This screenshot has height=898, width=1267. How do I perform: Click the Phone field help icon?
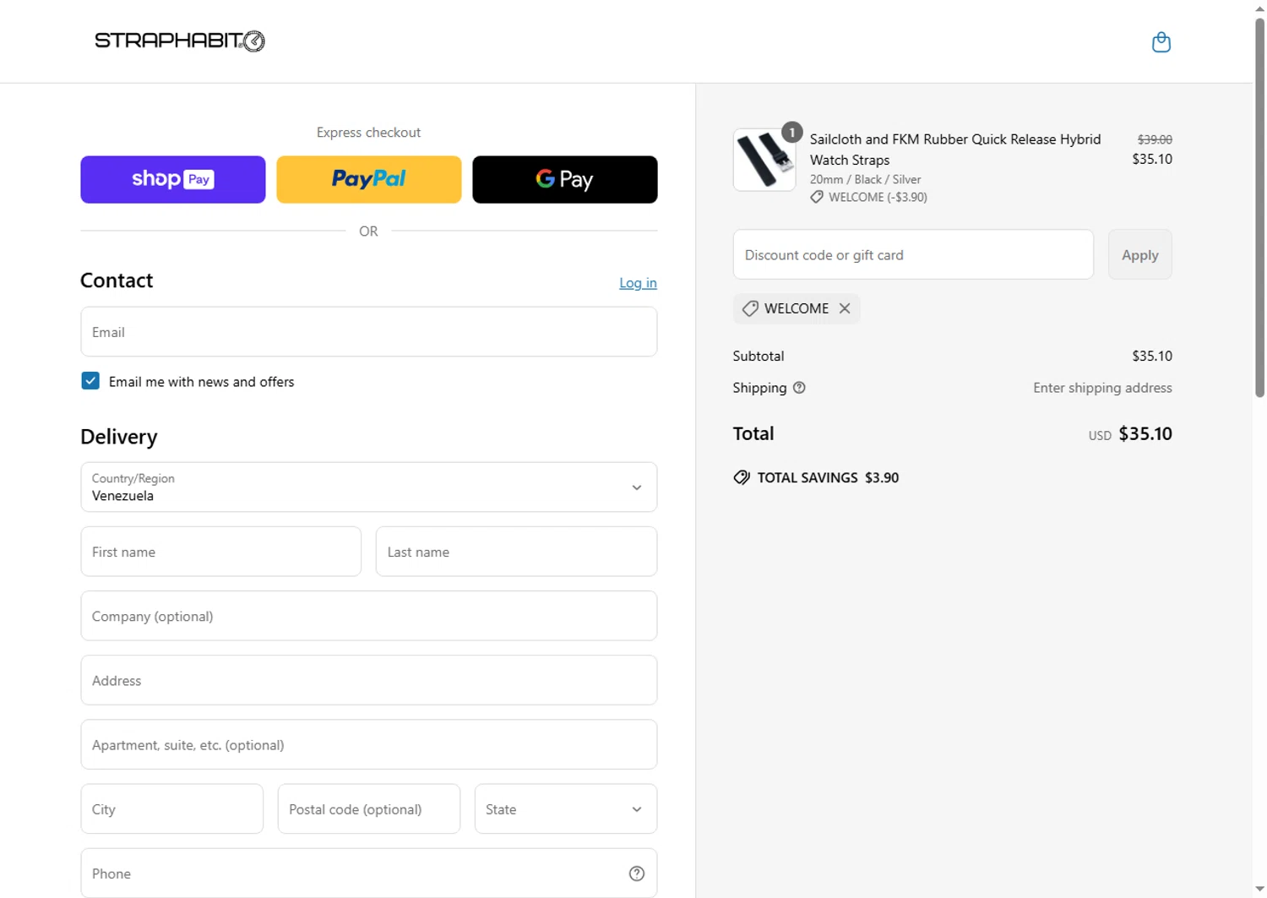click(x=637, y=874)
